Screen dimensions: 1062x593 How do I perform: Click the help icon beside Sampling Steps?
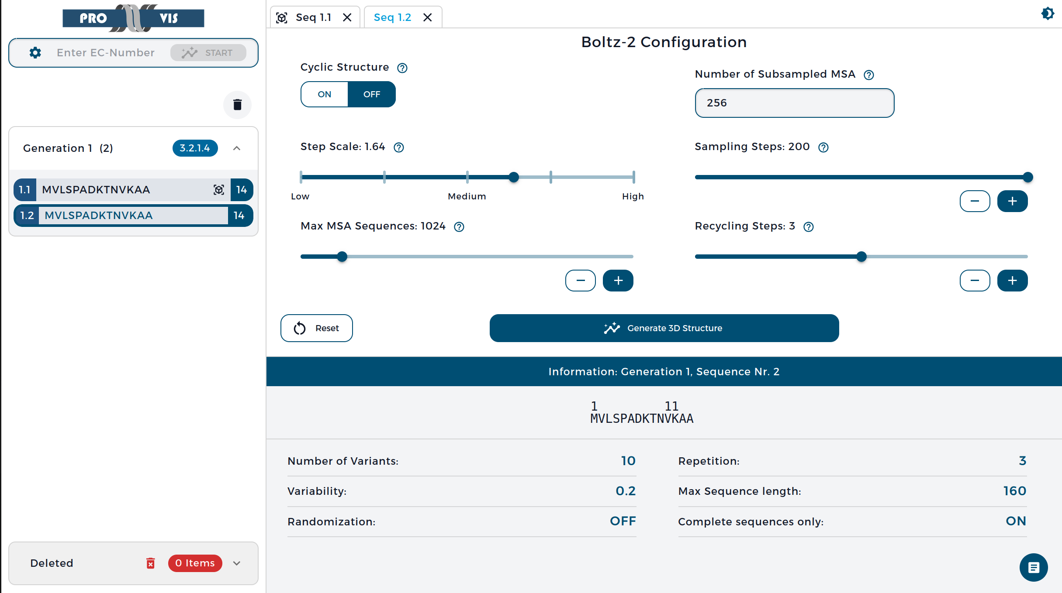click(823, 147)
